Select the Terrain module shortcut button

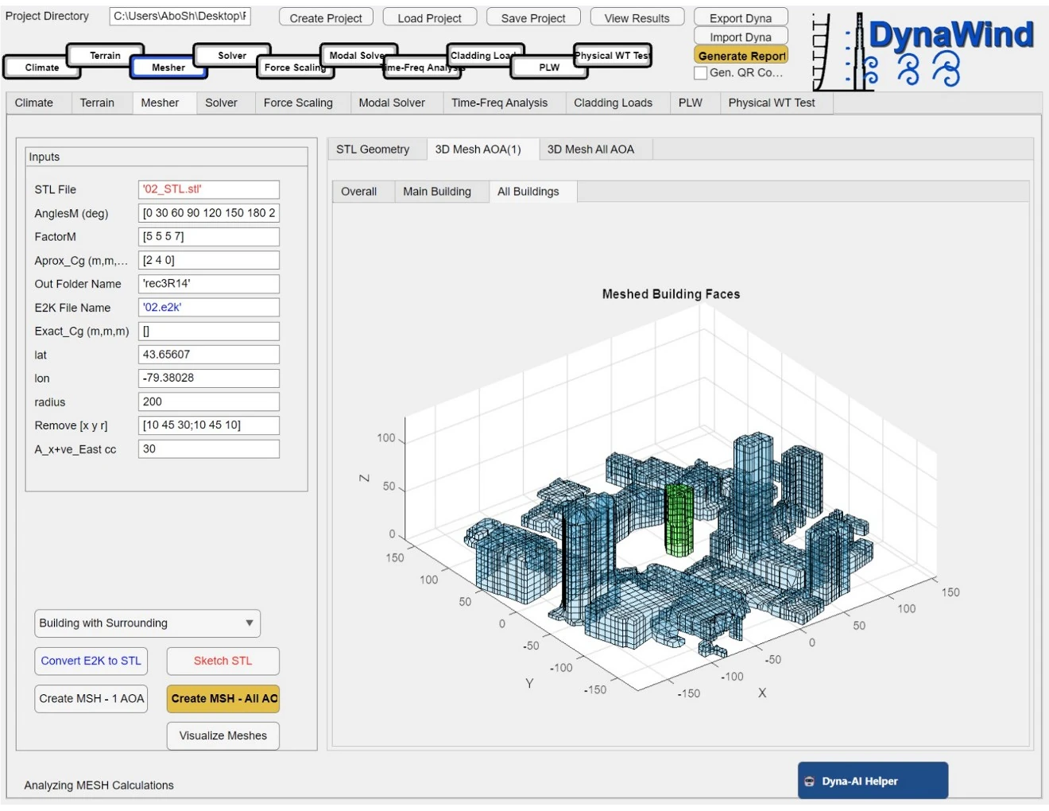[x=106, y=56]
